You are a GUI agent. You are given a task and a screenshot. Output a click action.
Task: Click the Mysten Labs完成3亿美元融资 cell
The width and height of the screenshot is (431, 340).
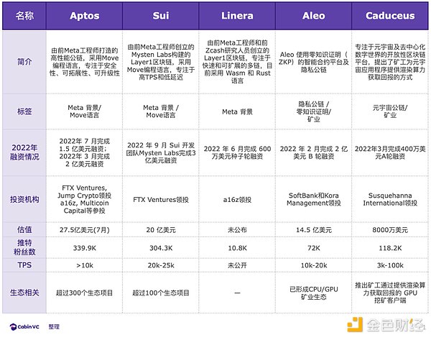click(x=161, y=152)
